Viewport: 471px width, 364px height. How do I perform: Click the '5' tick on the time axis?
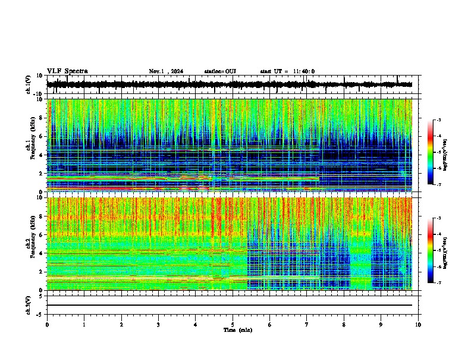(x=233, y=325)
